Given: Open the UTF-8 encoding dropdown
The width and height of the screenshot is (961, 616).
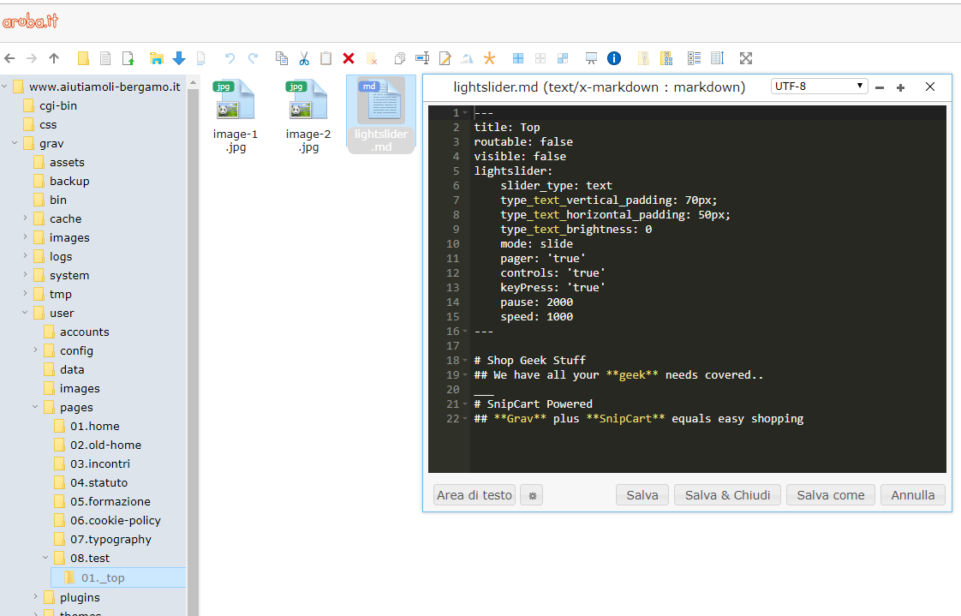Looking at the screenshot, I should click(x=818, y=87).
